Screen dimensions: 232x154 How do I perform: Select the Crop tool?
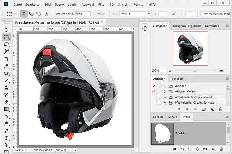6,59
